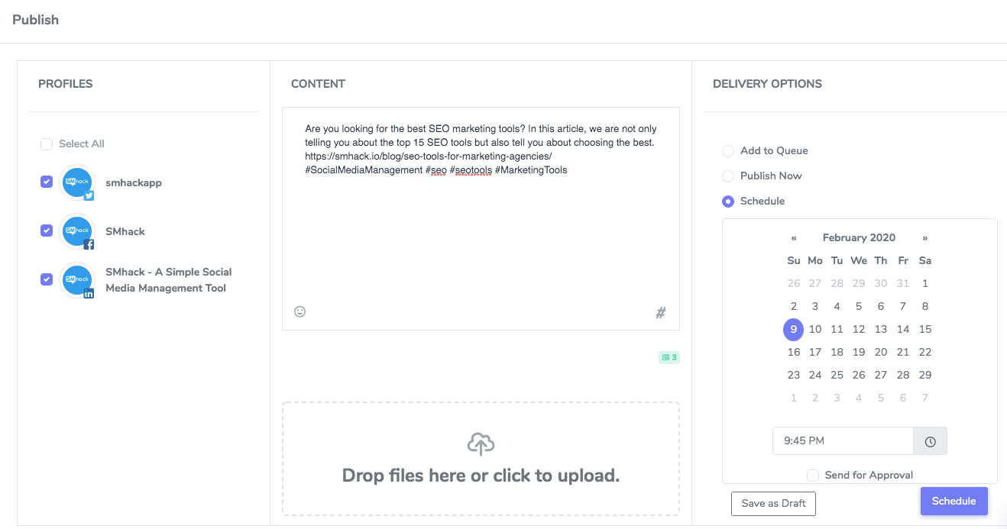Viewport: 1007px width, 529px height.
Task: Choose February 29 in the calendar
Action: click(x=925, y=376)
